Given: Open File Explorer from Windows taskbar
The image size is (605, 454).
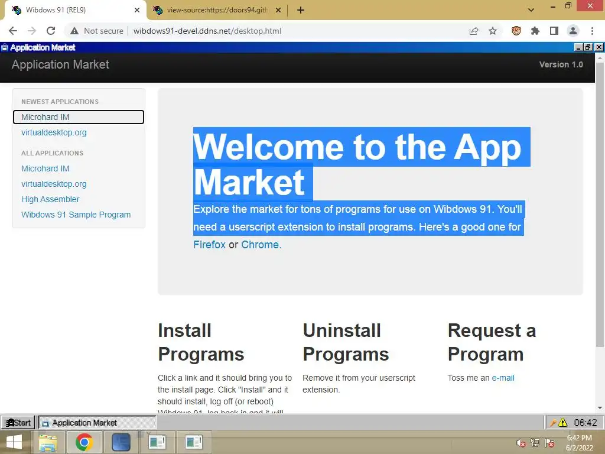Looking at the screenshot, I should [47, 442].
